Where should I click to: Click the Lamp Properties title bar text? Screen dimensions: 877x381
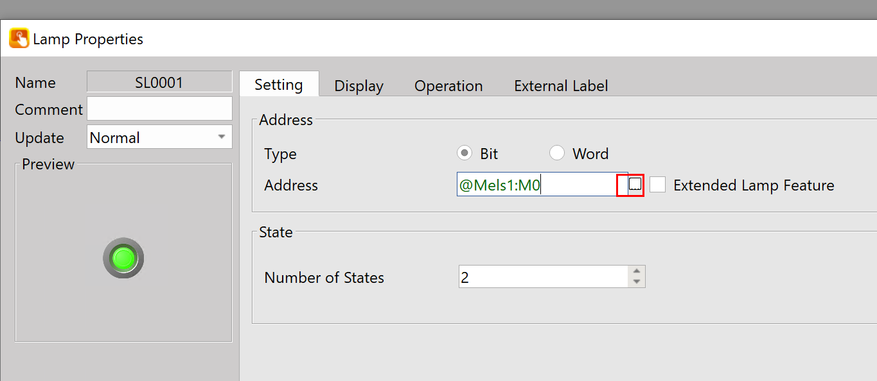click(x=88, y=39)
